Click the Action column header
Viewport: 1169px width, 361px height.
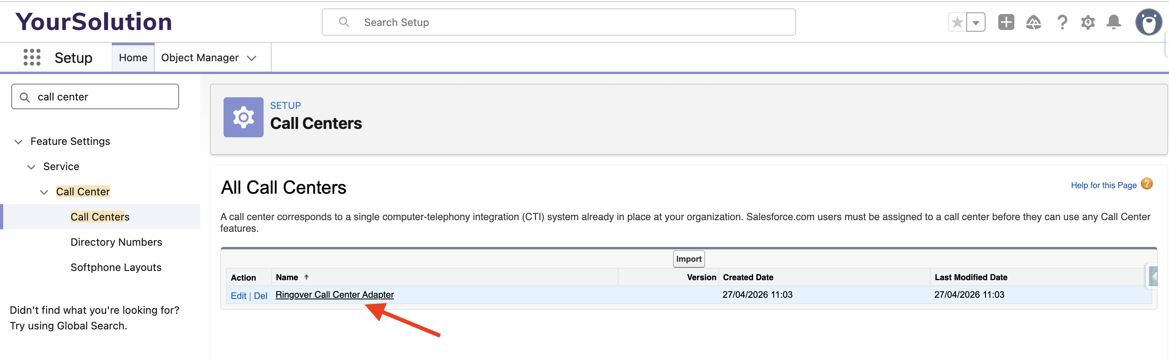pos(243,277)
